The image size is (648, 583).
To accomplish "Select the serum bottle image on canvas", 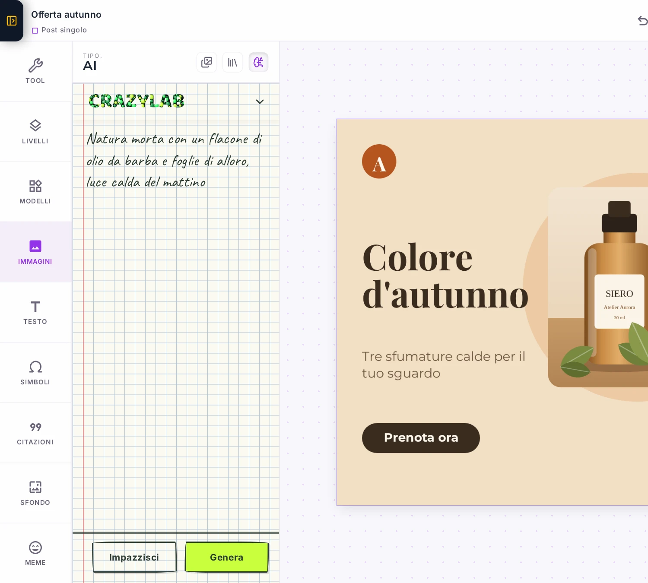I will pyautogui.click(x=598, y=287).
